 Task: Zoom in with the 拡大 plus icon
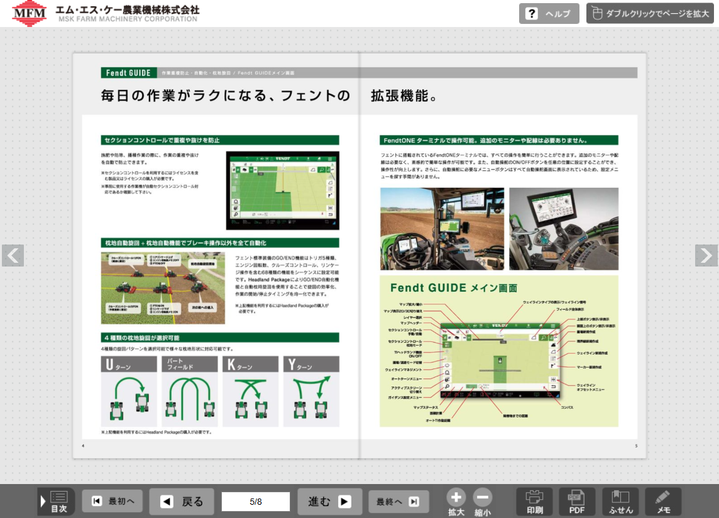tap(456, 502)
